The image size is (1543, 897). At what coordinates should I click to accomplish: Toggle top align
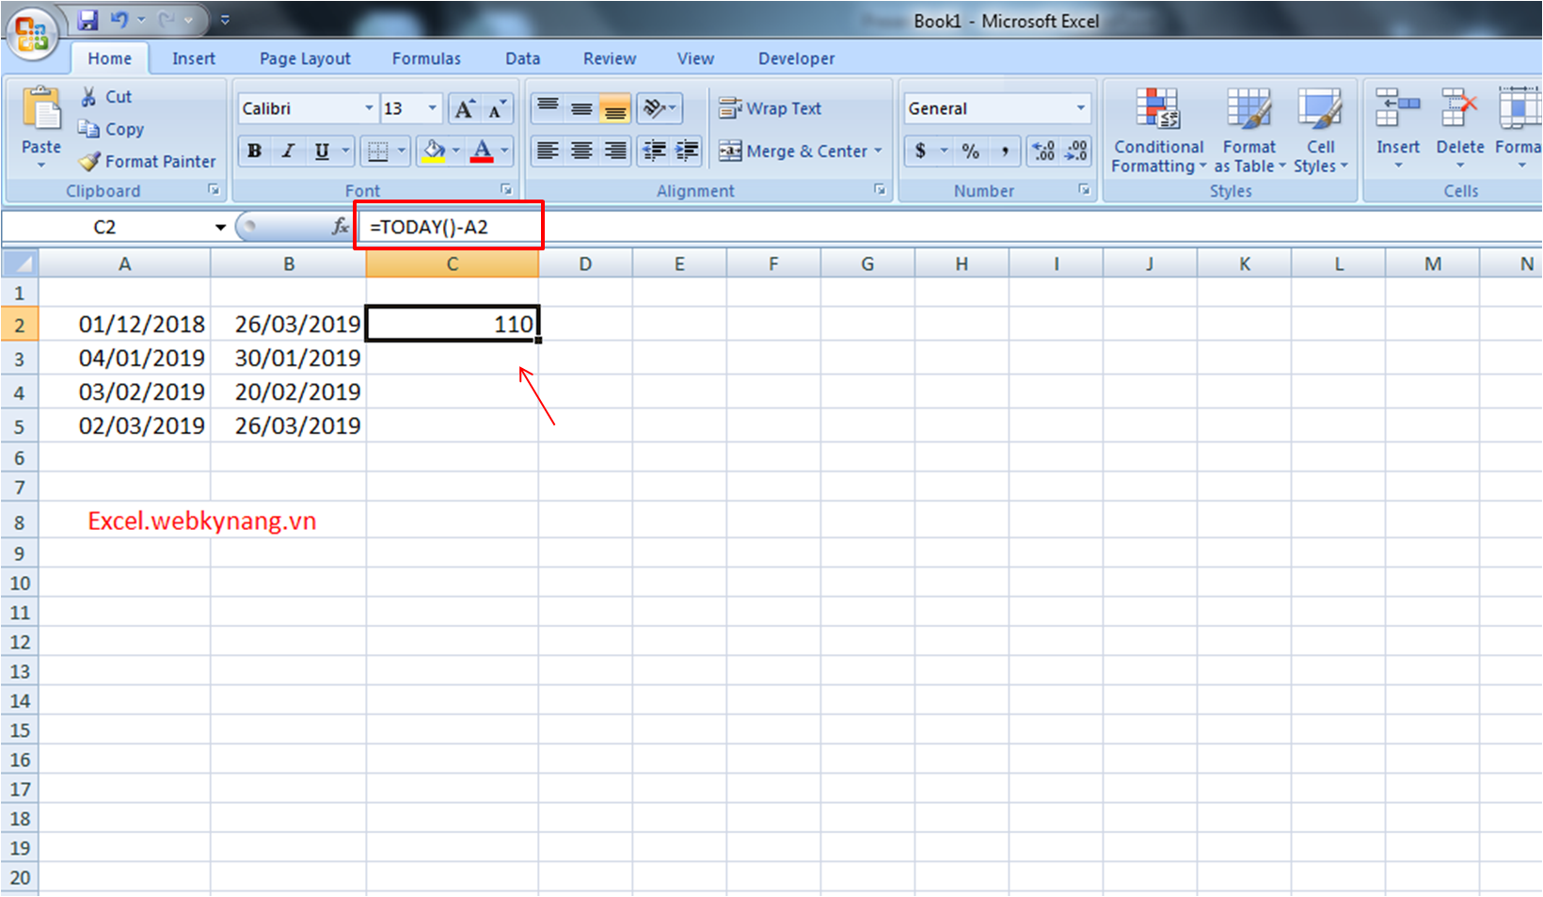[548, 109]
